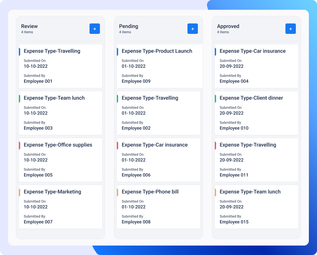This screenshot has height=255, width=317.
Task: Select Approved column Car insurance title
Action: pos(253,51)
